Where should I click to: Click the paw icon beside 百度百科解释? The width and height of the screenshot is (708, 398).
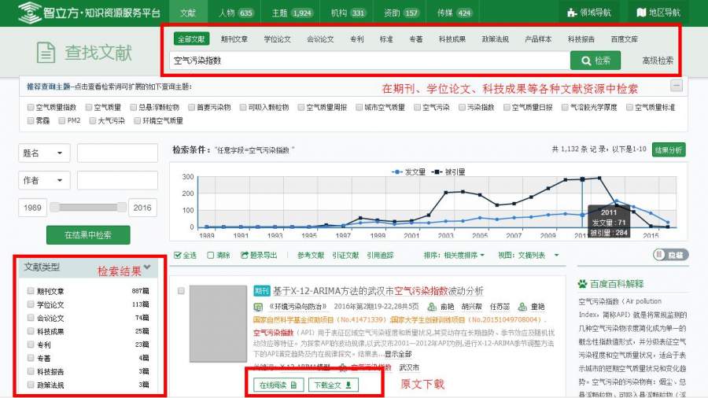(582, 284)
